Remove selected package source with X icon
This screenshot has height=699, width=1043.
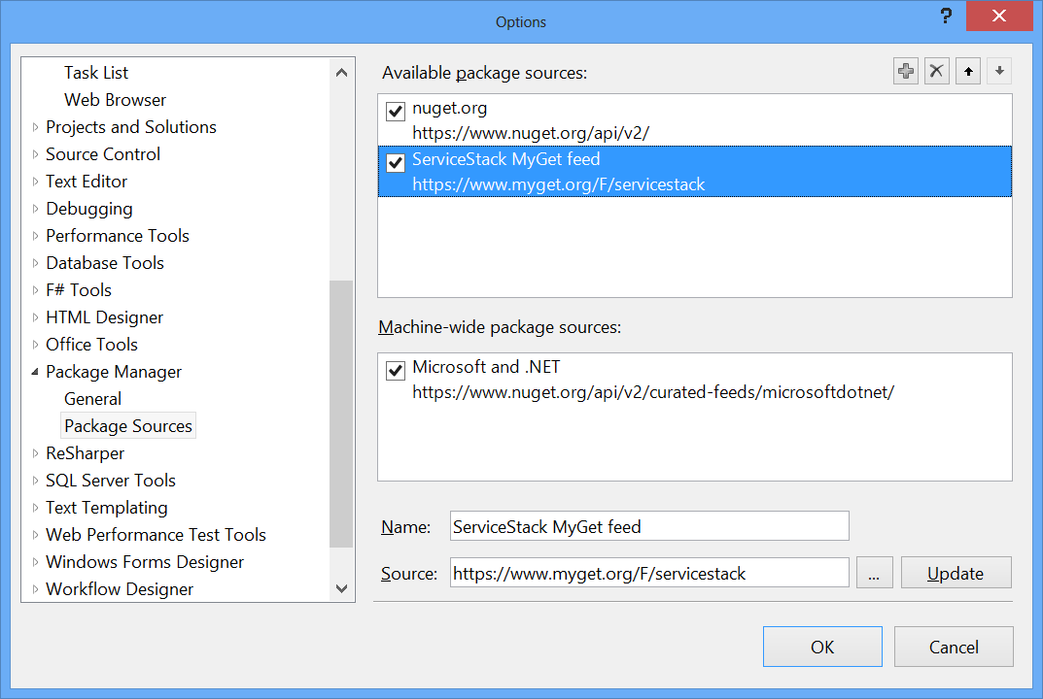coord(937,71)
